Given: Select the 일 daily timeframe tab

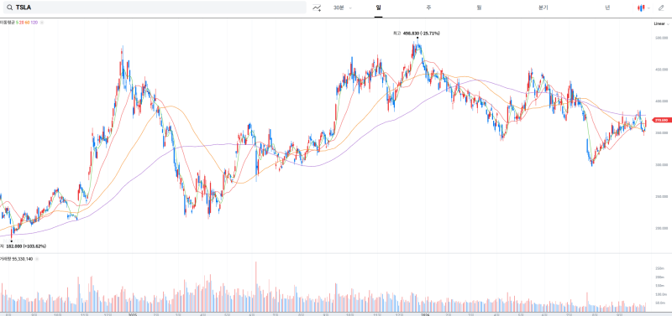Looking at the screenshot, I should [x=378, y=8].
